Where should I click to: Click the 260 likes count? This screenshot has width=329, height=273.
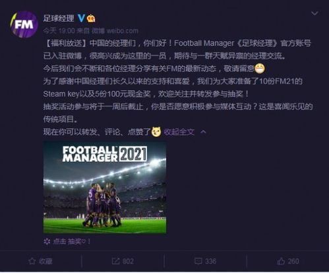[293, 261]
